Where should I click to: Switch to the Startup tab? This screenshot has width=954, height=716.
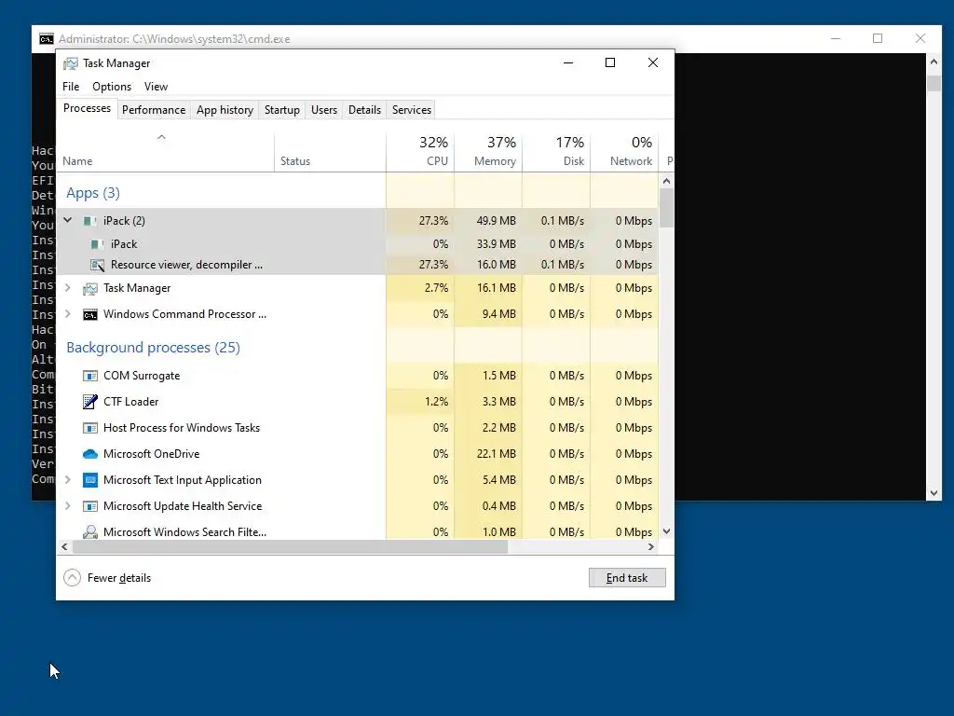click(x=281, y=110)
